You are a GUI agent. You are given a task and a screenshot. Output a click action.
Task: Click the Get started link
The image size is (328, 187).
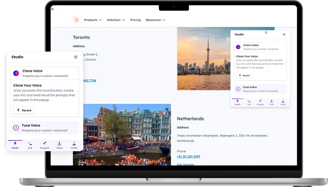tap(186, 164)
